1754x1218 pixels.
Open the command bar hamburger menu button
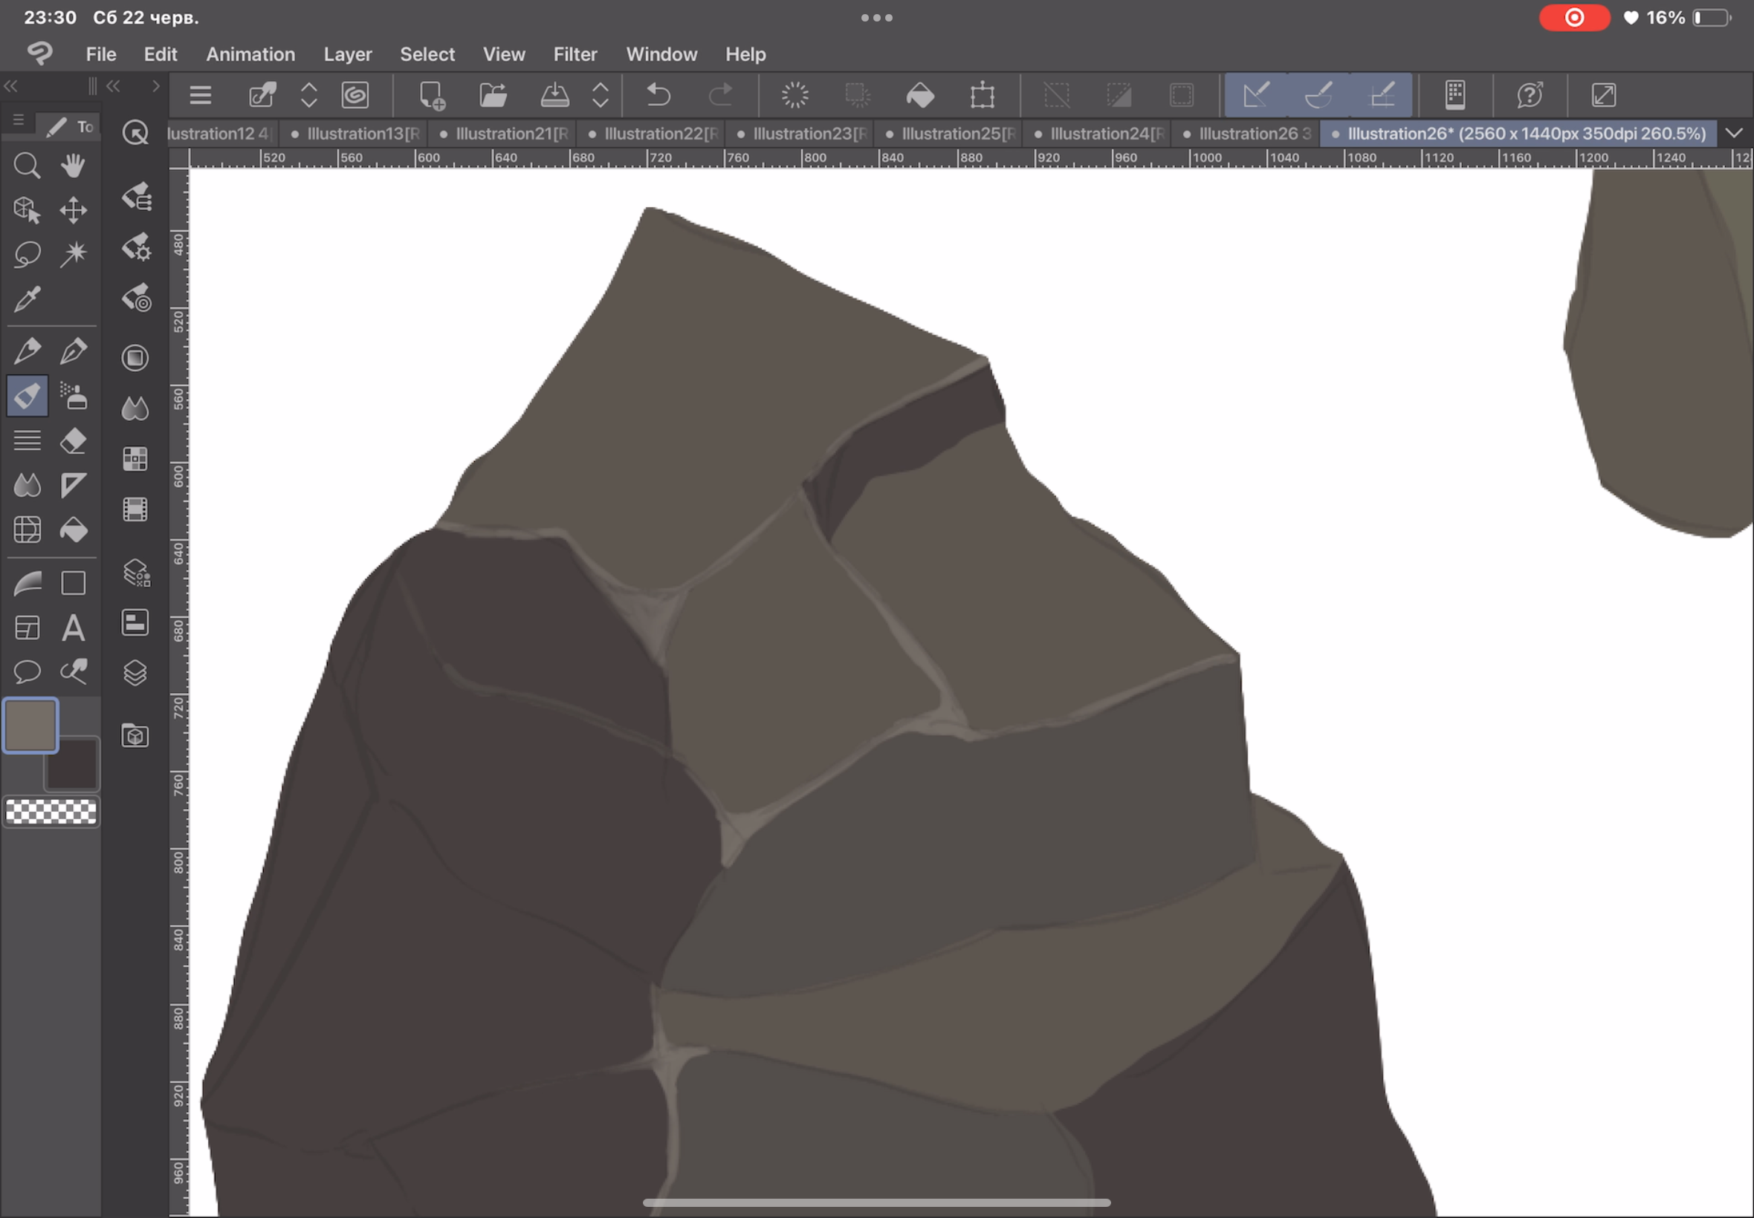click(200, 95)
